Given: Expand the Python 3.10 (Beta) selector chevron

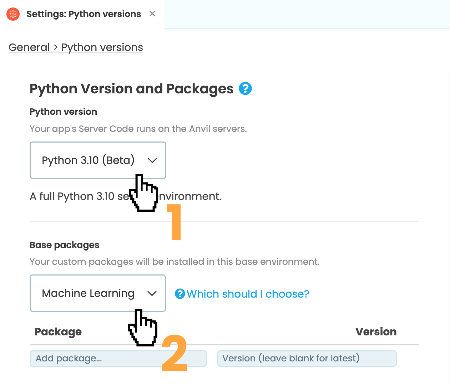Looking at the screenshot, I should coord(153,160).
